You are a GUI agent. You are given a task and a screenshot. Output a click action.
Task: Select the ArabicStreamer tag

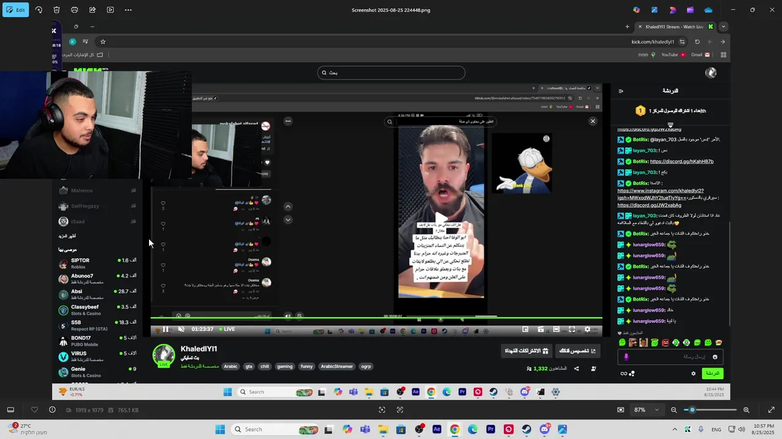(337, 366)
